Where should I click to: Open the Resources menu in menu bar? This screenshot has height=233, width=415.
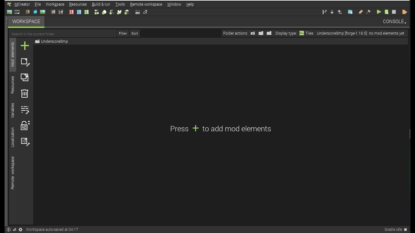[78, 4]
